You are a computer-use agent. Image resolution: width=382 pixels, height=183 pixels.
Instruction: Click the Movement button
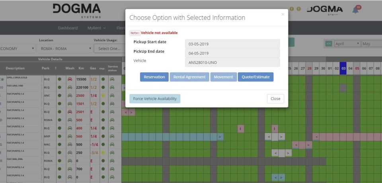[x=223, y=77]
